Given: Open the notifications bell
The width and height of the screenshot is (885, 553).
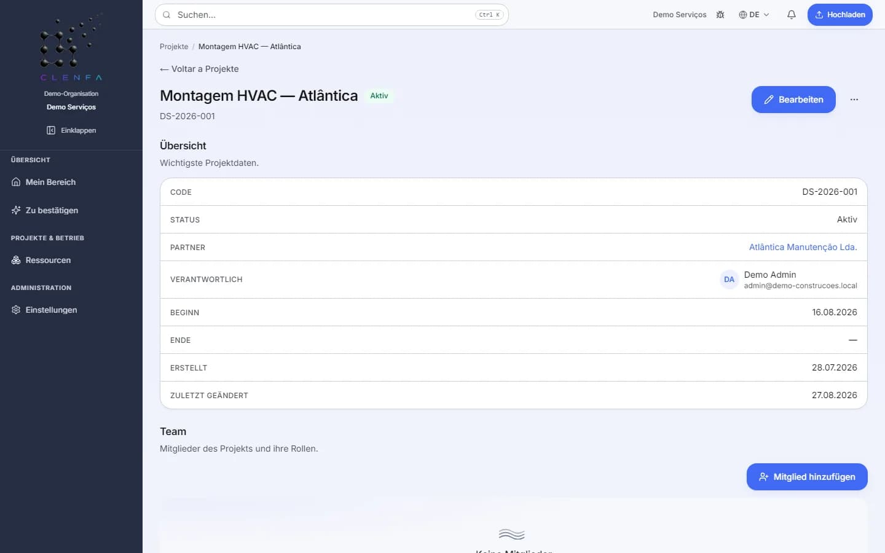Looking at the screenshot, I should tap(792, 15).
